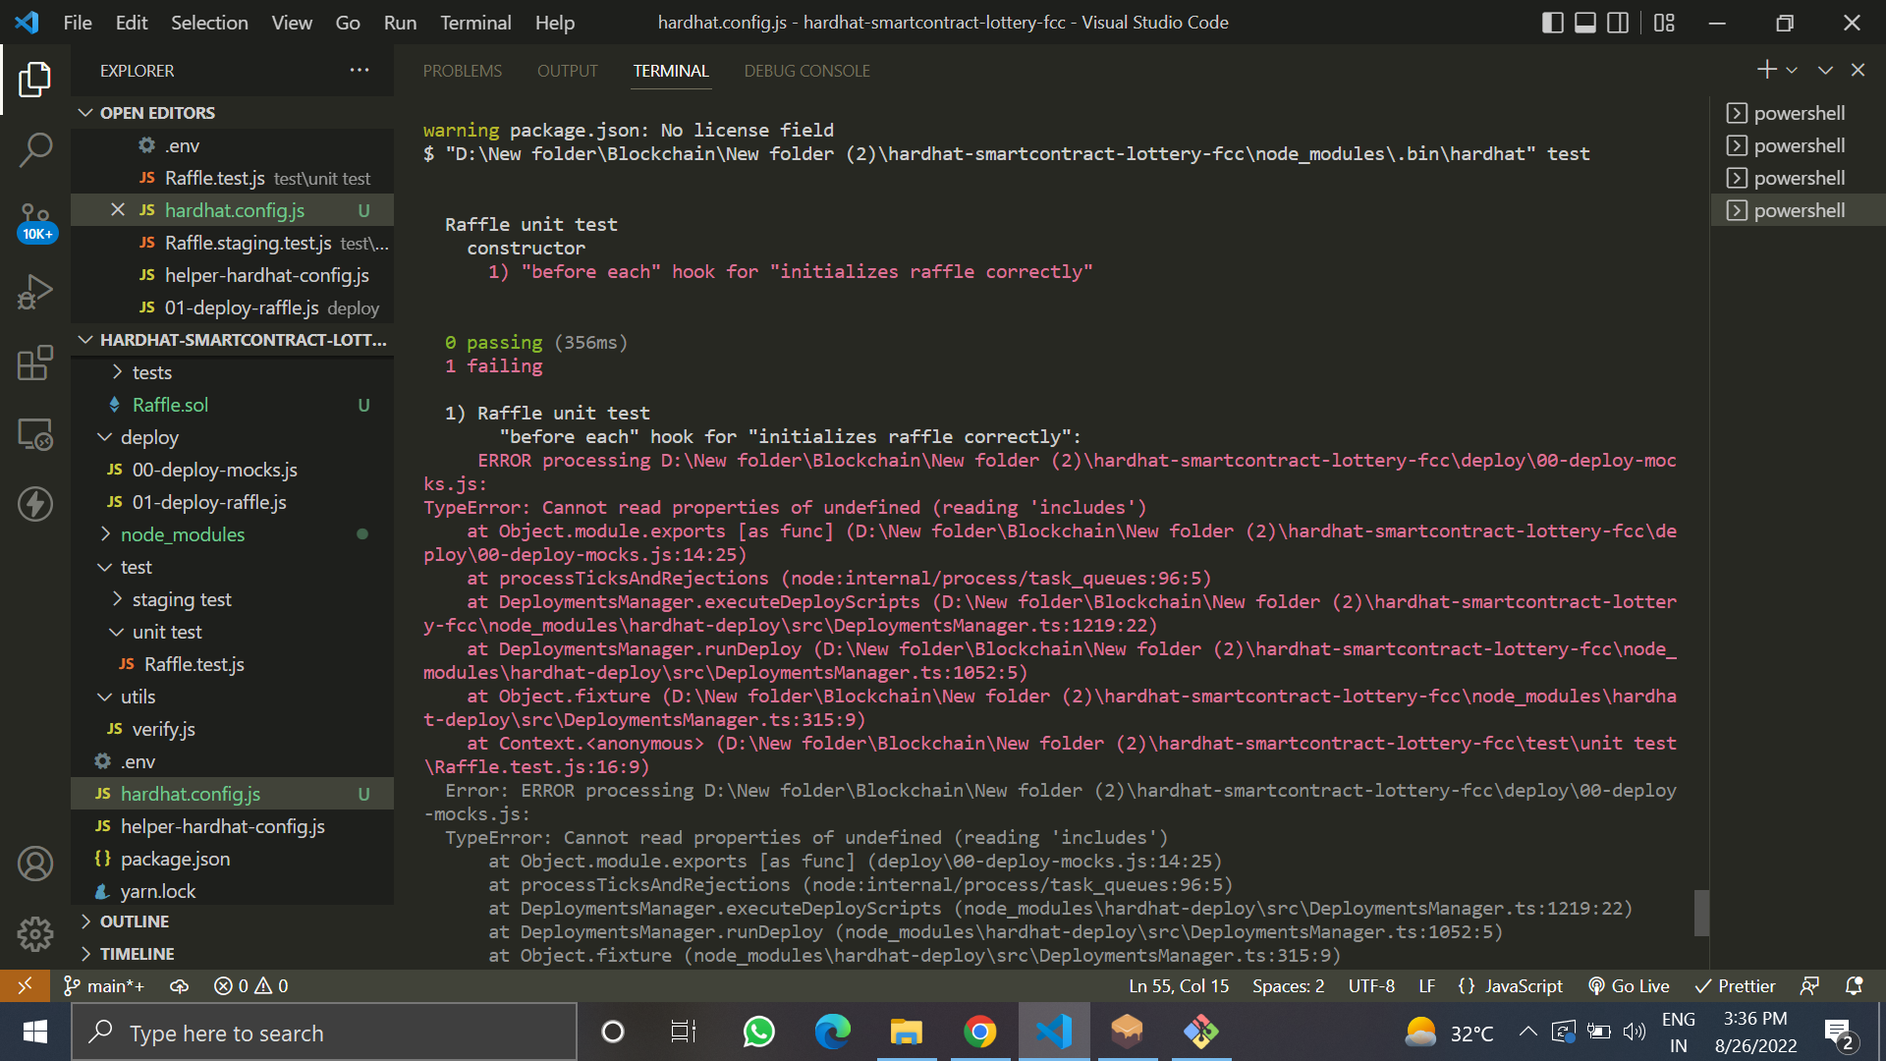Image resolution: width=1886 pixels, height=1061 pixels.
Task: Open the feedback icon in status bar
Action: click(x=1809, y=985)
